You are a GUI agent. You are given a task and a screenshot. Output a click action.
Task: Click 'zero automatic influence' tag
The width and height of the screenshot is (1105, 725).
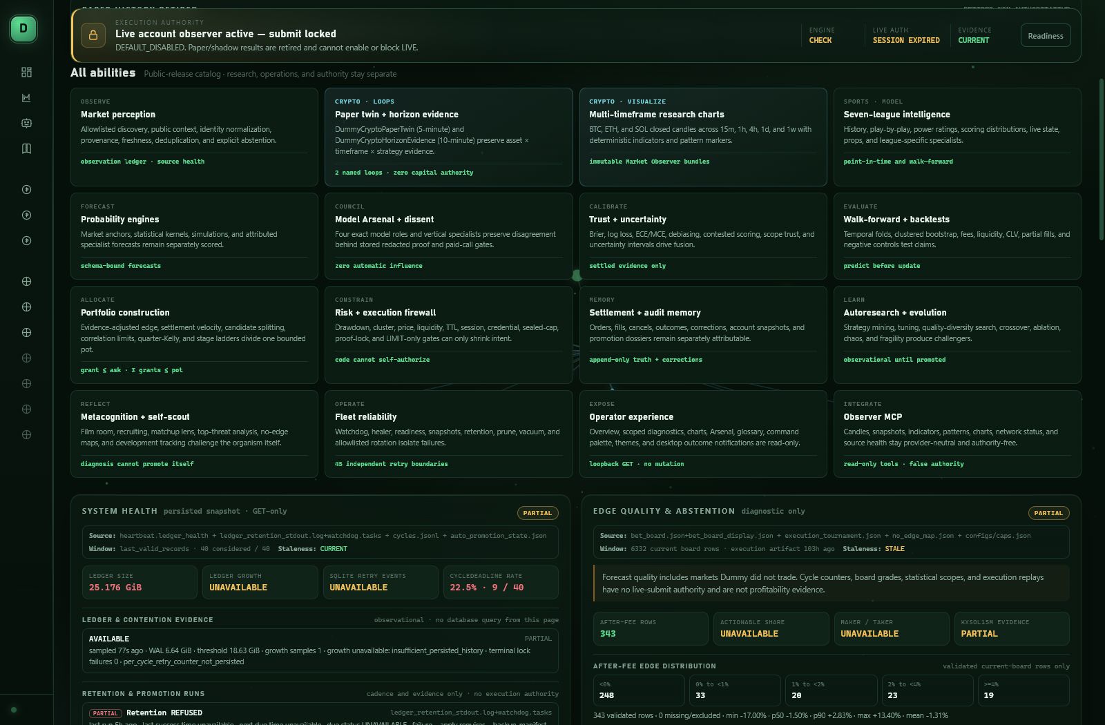(x=378, y=266)
